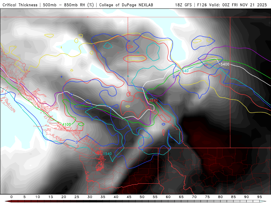Click the colorbar tick label "65"
271x203 pixels.
point(181,197)
